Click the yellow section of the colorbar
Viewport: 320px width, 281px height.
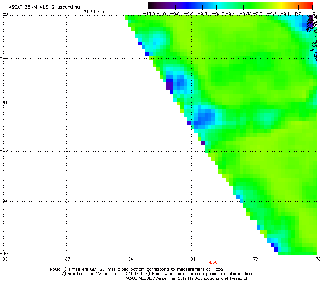[x=282, y=5]
